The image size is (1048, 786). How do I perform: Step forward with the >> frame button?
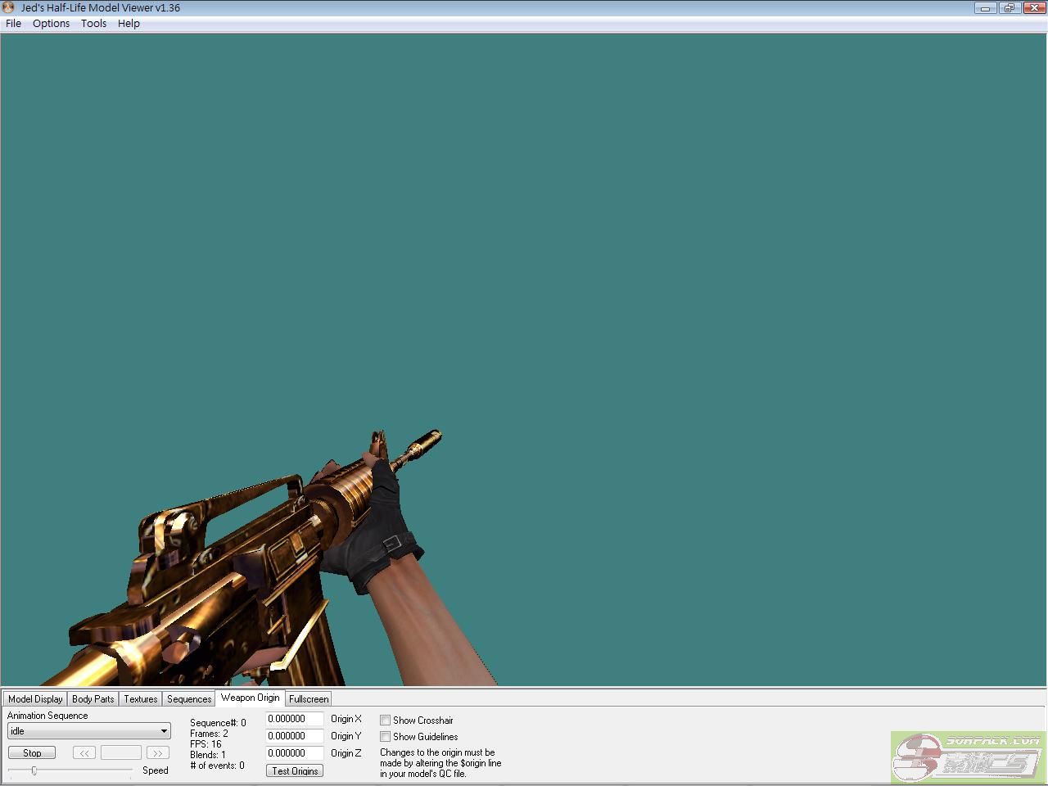click(157, 752)
